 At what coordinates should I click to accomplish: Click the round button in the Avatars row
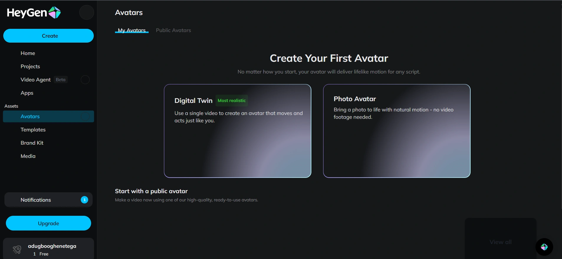coord(85,116)
